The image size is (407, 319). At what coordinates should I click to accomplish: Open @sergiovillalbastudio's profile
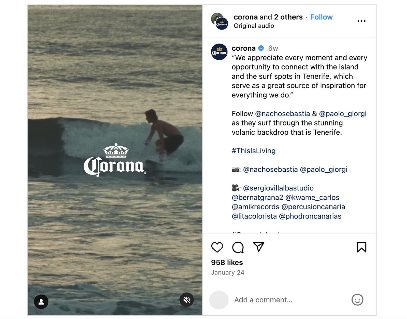coord(279,188)
